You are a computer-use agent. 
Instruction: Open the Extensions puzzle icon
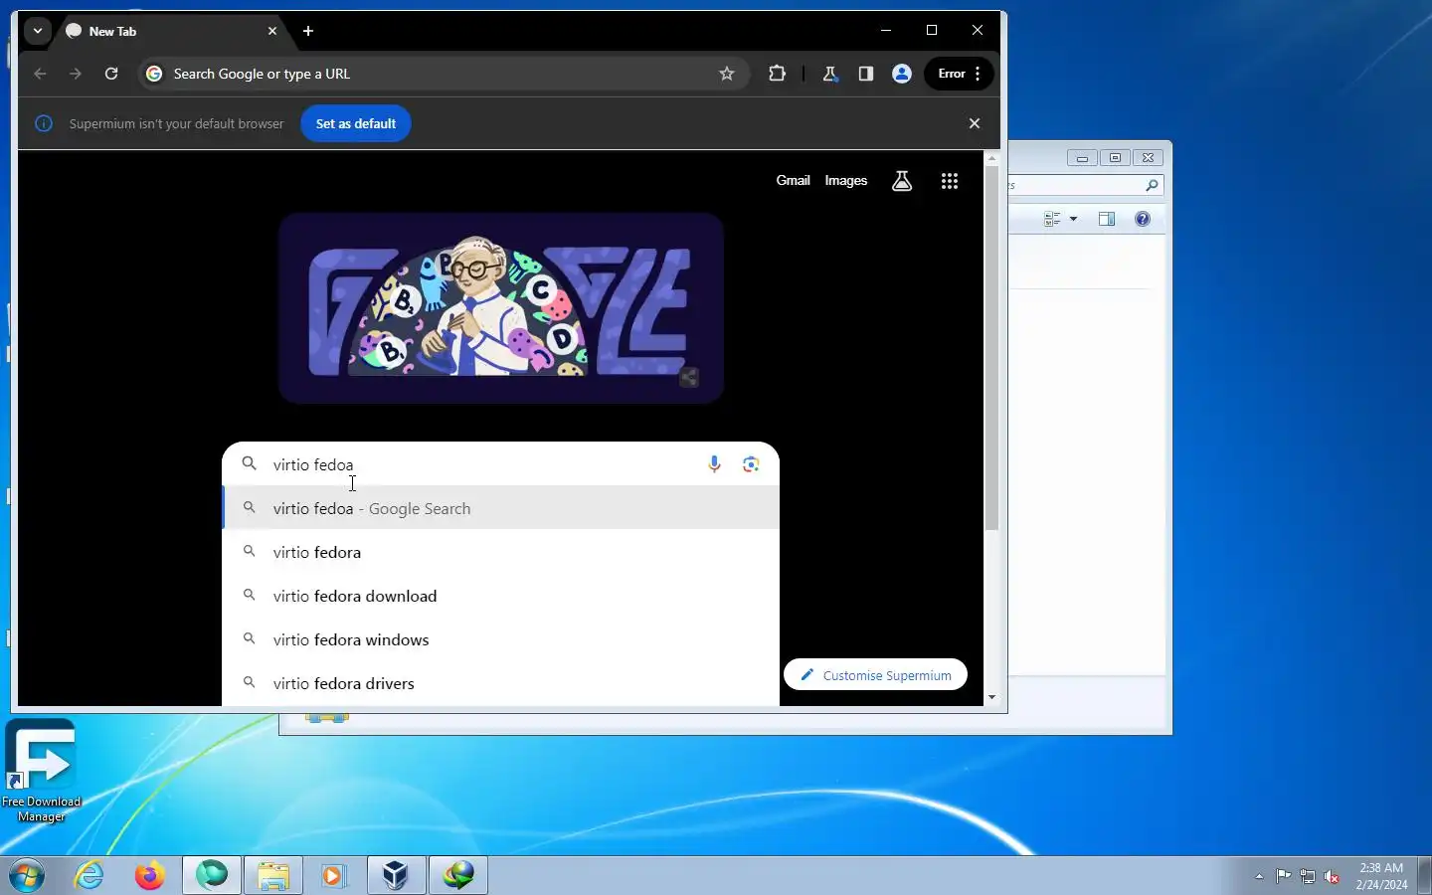click(778, 74)
